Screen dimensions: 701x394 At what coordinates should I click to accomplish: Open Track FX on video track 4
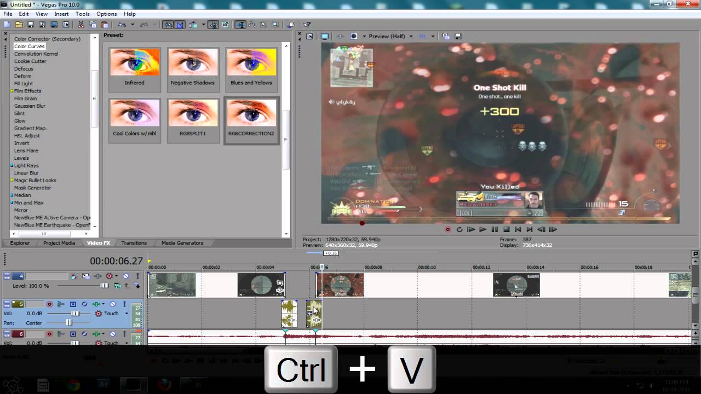[x=97, y=276]
